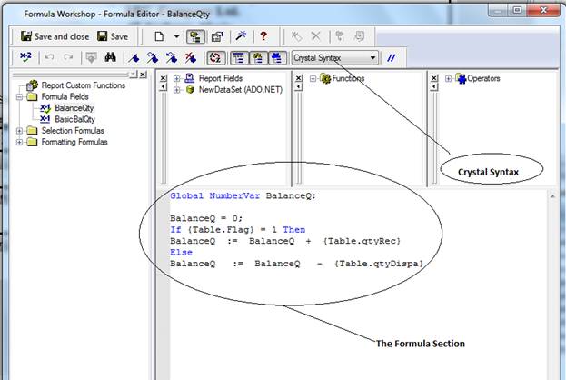The height and width of the screenshot is (380, 566).
Task: Click the Else keyword in the formula
Action: (x=181, y=252)
